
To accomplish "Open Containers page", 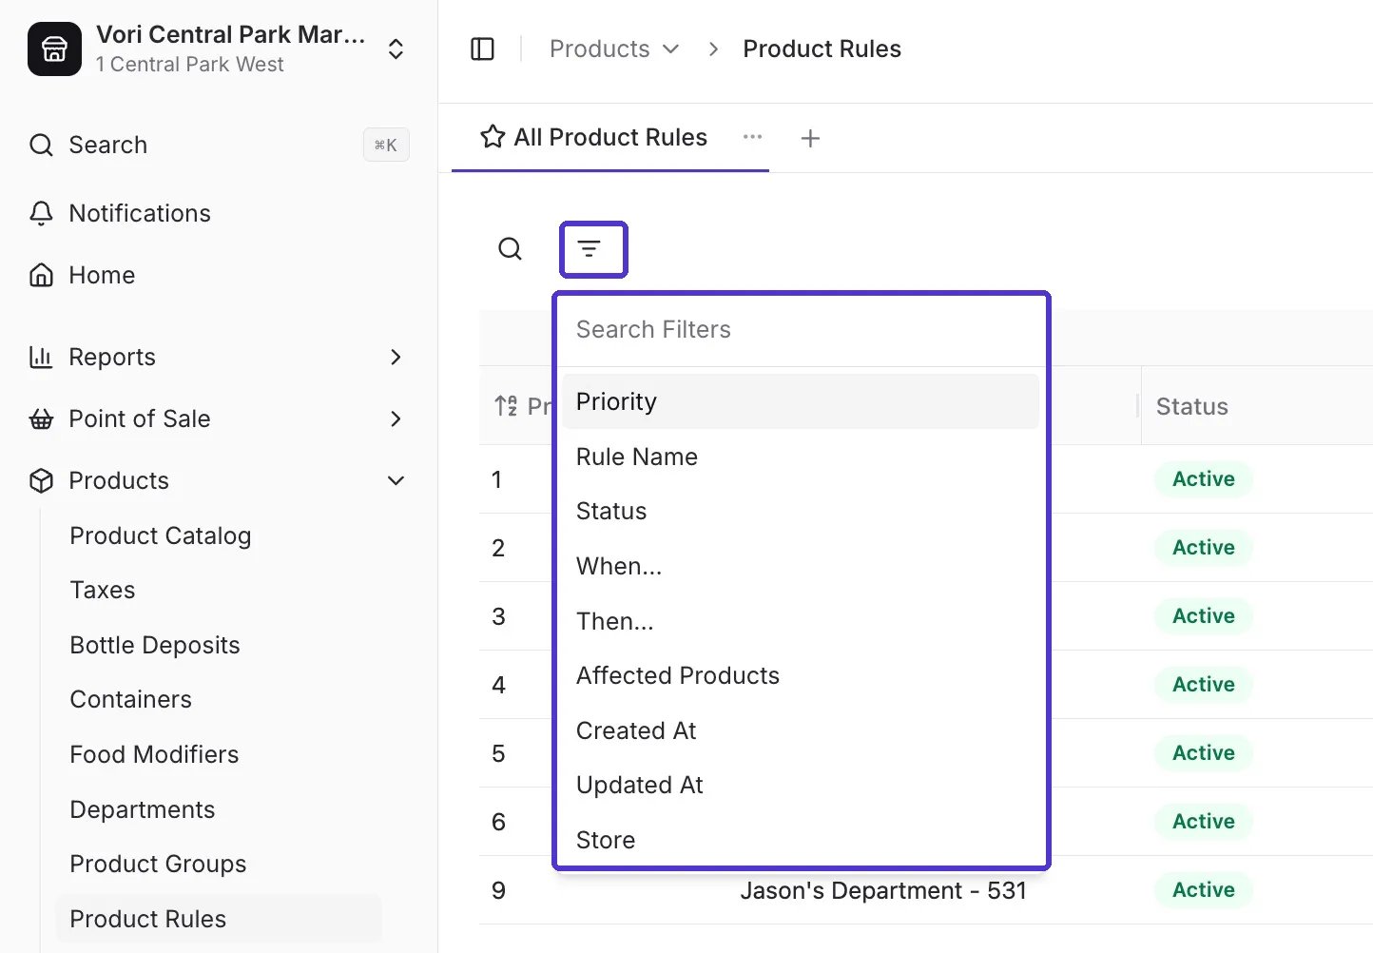I will point(131,699).
